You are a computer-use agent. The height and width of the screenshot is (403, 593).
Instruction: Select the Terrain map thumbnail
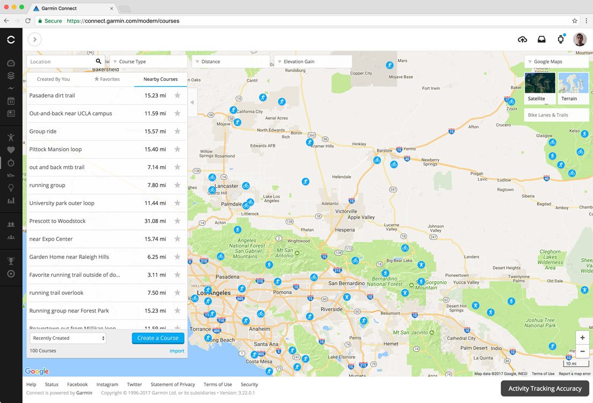pos(573,87)
